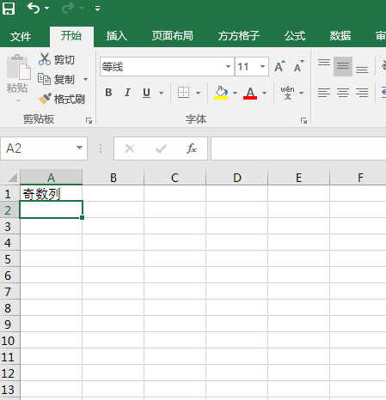Select column E header

tap(299, 178)
